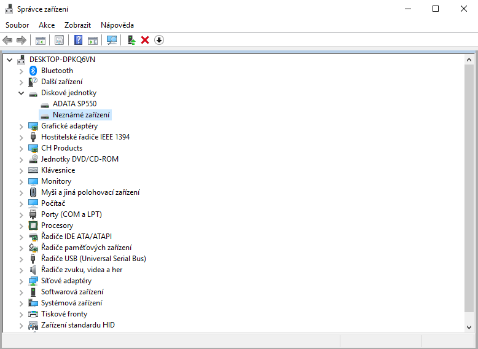Close the Správce zařízení window
Image resolution: width=478 pixels, height=349 pixels.
(464, 9)
